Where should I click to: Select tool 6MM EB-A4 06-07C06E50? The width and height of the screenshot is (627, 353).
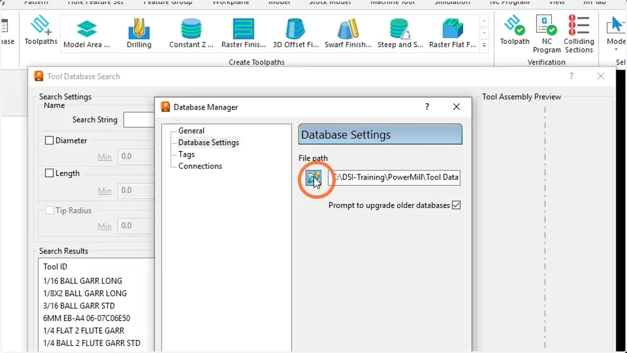(x=87, y=318)
